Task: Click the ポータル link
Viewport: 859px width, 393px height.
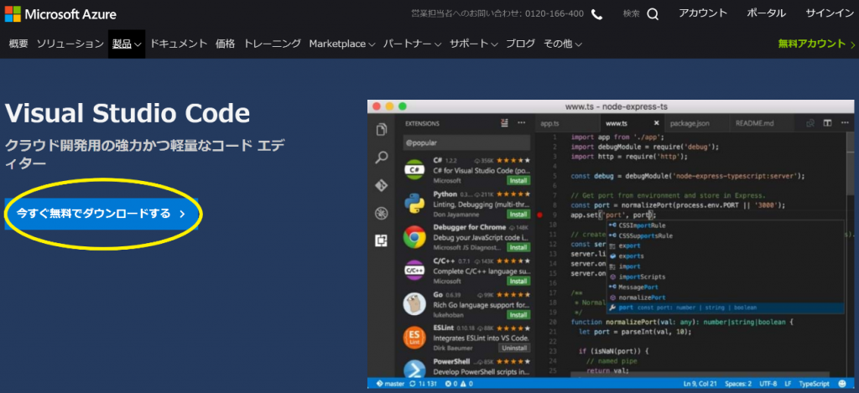Action: click(x=767, y=13)
